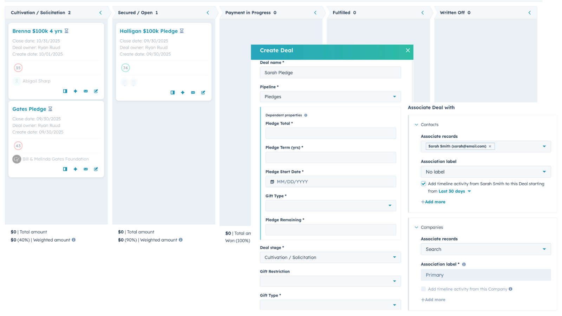This screenshot has height=316, width=562.
Task: Collapse the Contacts section in Associate Deal panel
Action: click(x=416, y=124)
